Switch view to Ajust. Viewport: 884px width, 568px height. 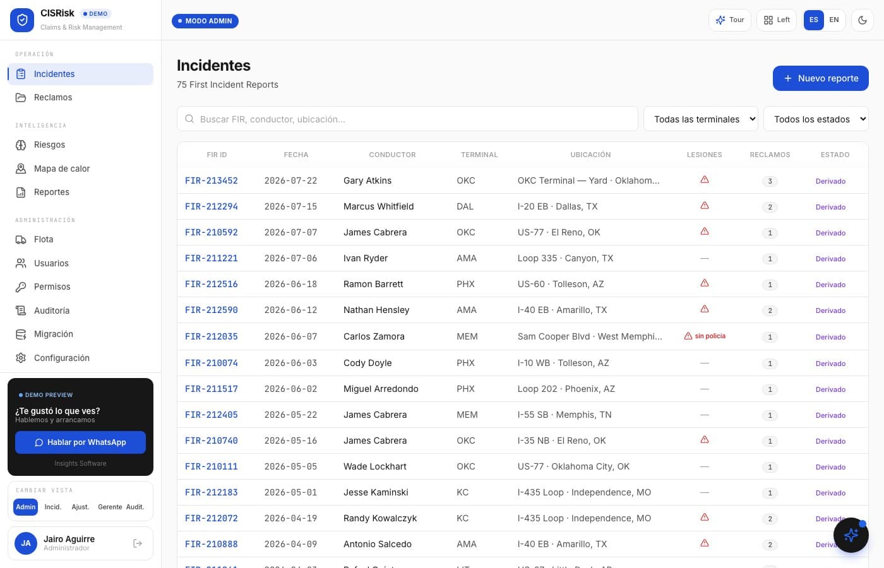pyautogui.click(x=80, y=507)
